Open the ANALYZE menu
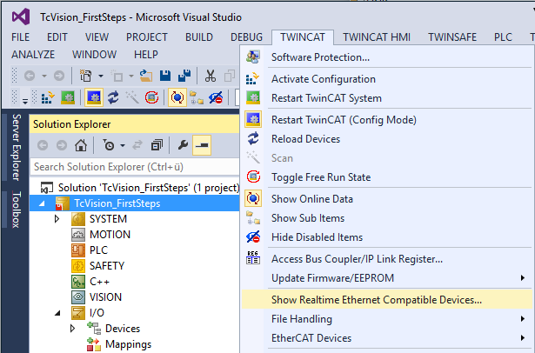The image size is (535, 353). (x=33, y=55)
